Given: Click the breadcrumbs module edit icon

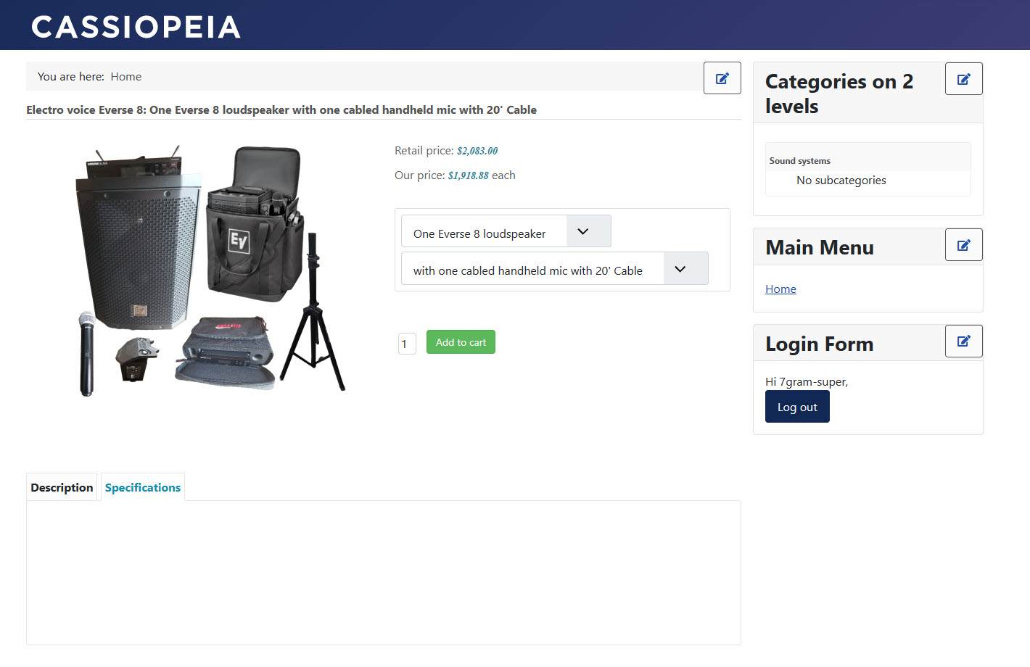Looking at the screenshot, I should pyautogui.click(x=722, y=78).
